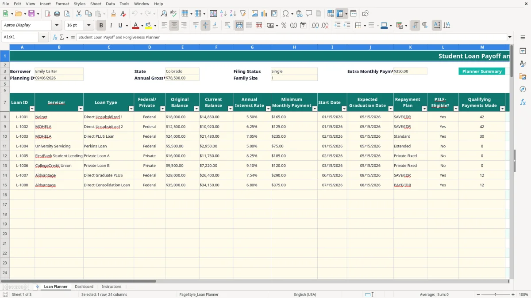Click the formula equals button
Viewport: 531px width, 298px height.
(x=73, y=37)
